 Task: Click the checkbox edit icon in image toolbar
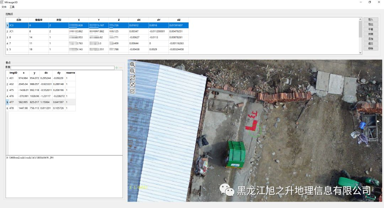tap(132, 91)
